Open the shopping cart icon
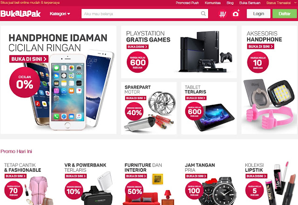The image size is (298, 205). point(223,14)
